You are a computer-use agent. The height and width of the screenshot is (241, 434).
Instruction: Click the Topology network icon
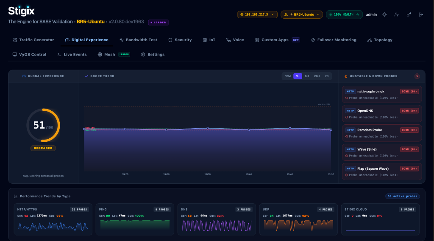tap(370, 40)
